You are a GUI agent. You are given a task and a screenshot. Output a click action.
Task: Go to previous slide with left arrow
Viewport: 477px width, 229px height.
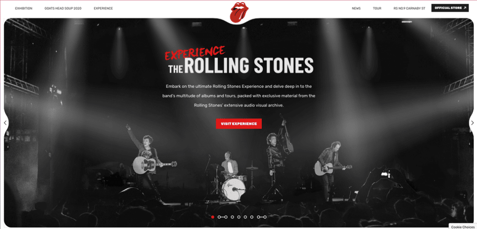click(x=5, y=123)
